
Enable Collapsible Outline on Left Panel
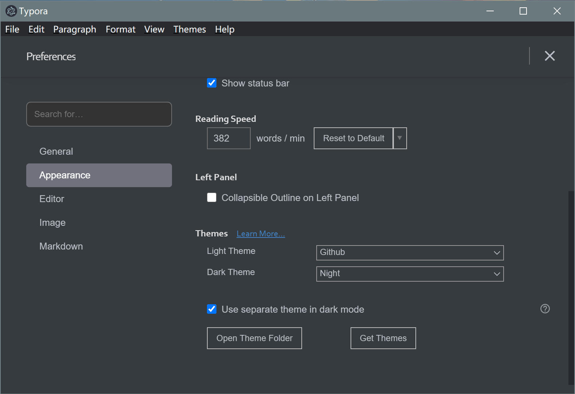[x=212, y=198]
